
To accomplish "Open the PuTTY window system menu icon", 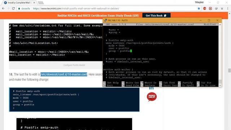I will [105, 20].
